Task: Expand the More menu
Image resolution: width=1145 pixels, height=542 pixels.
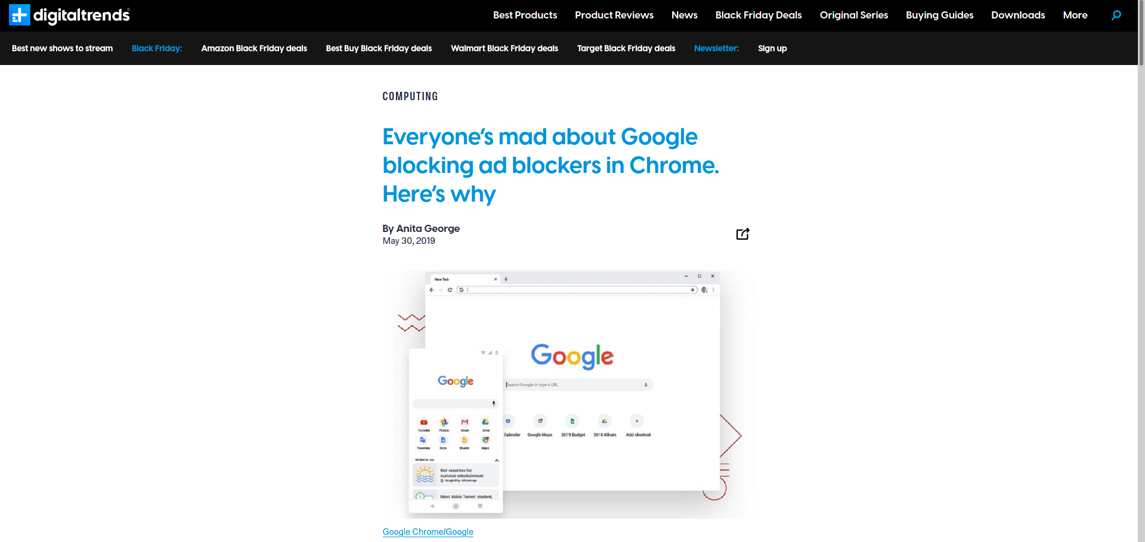Action: 1075,15
